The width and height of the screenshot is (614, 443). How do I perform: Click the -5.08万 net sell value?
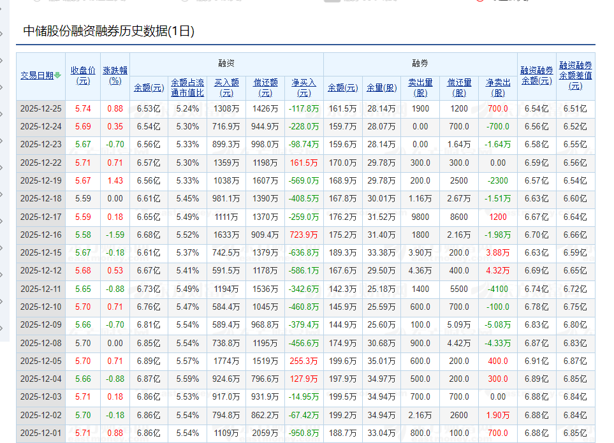coord(498,325)
